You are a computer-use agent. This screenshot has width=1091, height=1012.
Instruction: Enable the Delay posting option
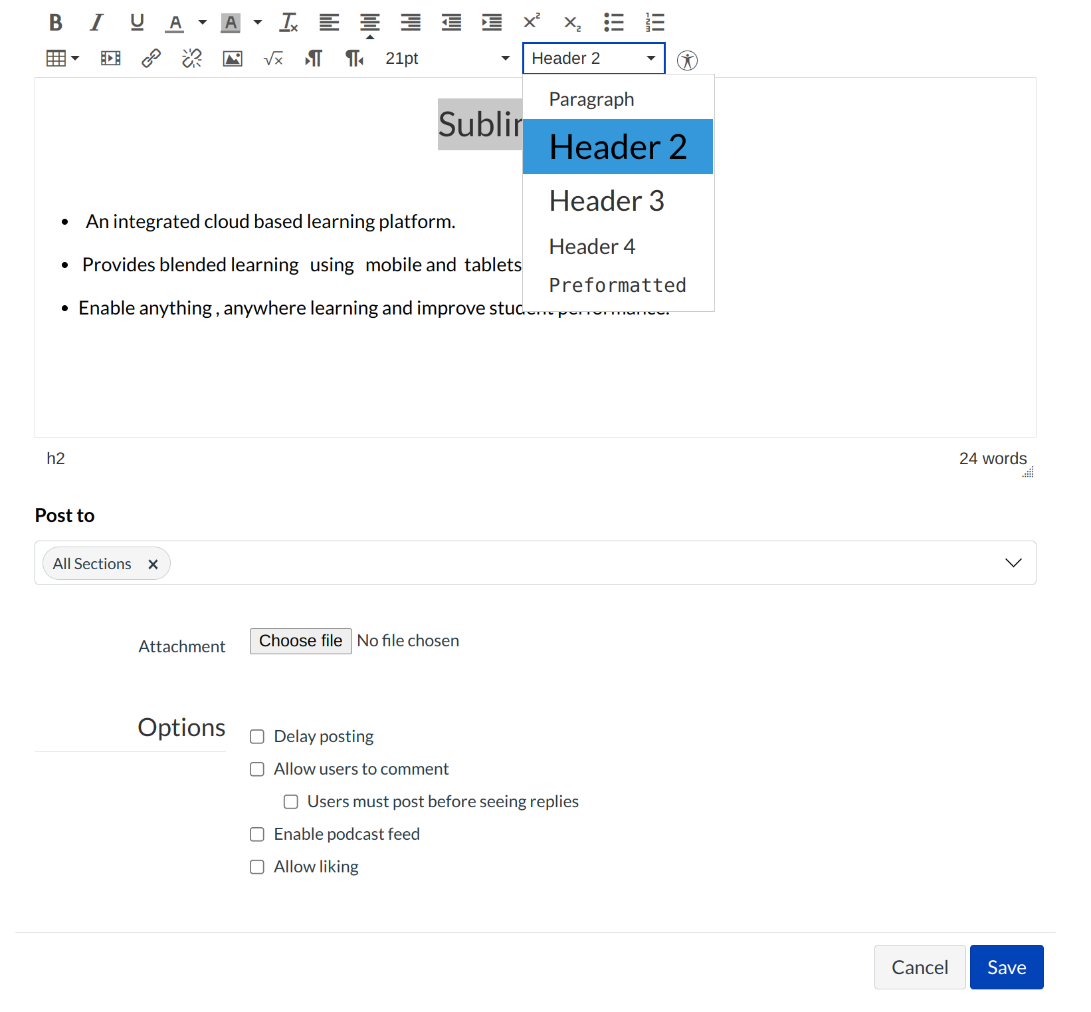(x=257, y=736)
